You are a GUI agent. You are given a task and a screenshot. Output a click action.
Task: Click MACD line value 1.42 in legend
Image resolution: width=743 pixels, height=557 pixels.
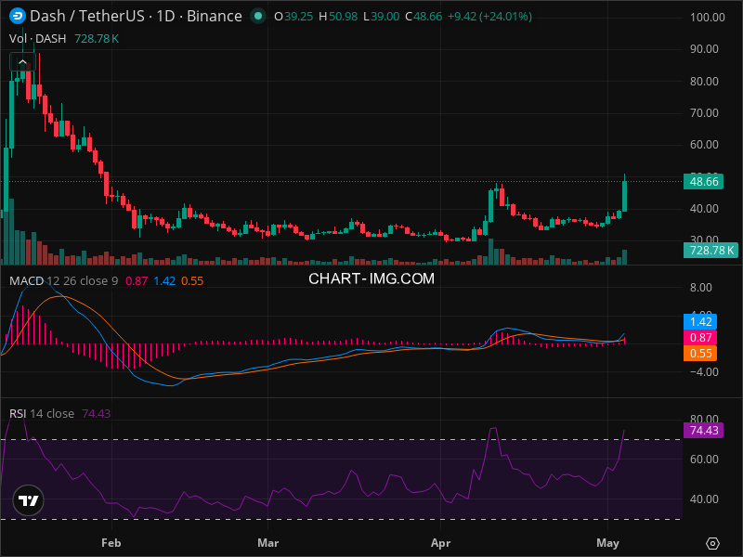pyautogui.click(x=164, y=281)
